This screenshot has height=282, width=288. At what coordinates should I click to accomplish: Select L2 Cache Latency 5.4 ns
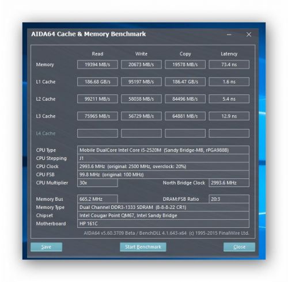tap(229, 99)
